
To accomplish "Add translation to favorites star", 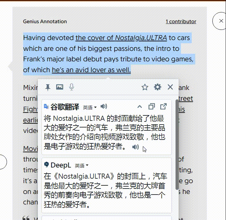I will click(x=145, y=87).
